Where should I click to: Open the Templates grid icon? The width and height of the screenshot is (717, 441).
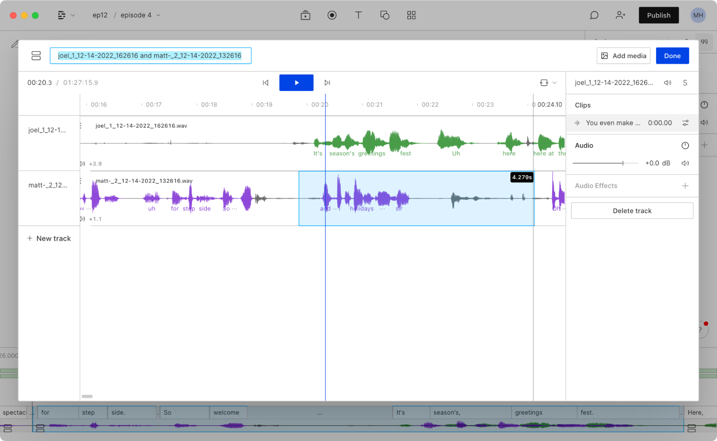411,15
